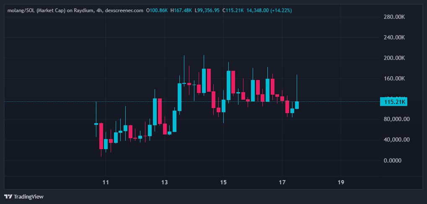Click the 80,000.00 price axis label
This screenshot has width=427, height=204.
[x=396, y=119]
